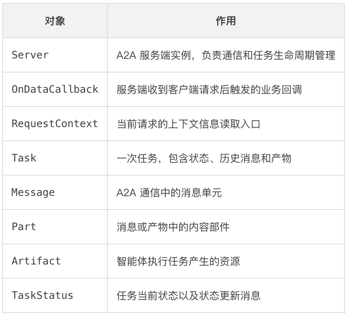Click the 任务当前状态以及状态更新消息 text
Screen dimensions: 347x316
189,296
